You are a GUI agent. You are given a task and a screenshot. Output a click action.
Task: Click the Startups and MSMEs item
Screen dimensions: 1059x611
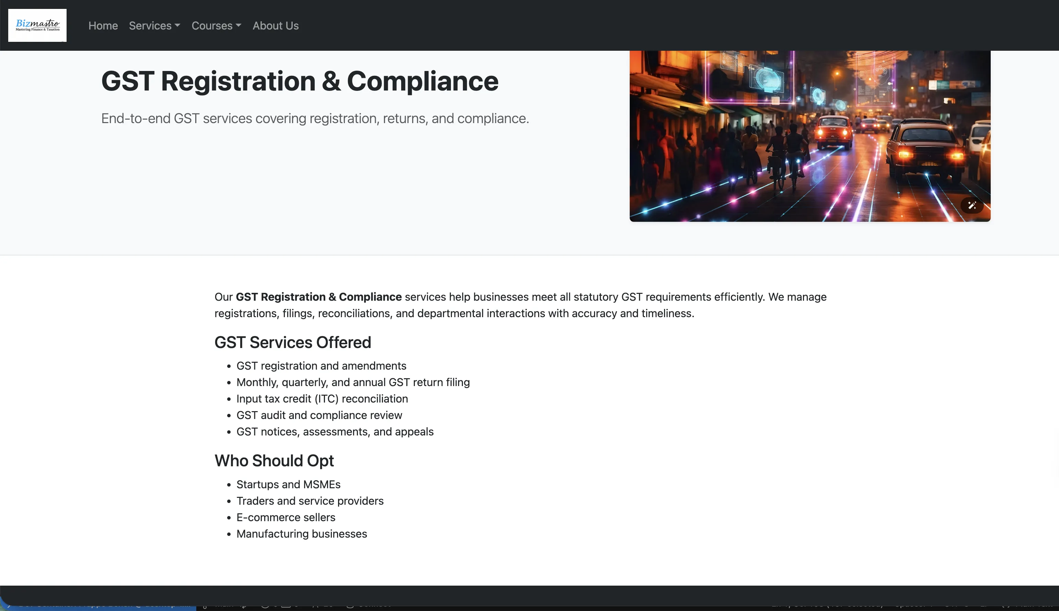coord(288,484)
